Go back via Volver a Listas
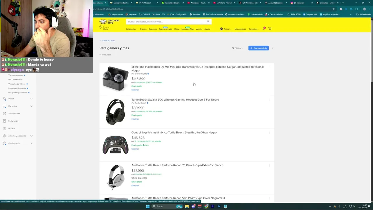 (107, 40)
